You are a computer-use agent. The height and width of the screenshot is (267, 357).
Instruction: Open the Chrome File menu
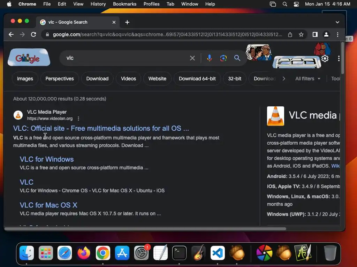(47, 4)
